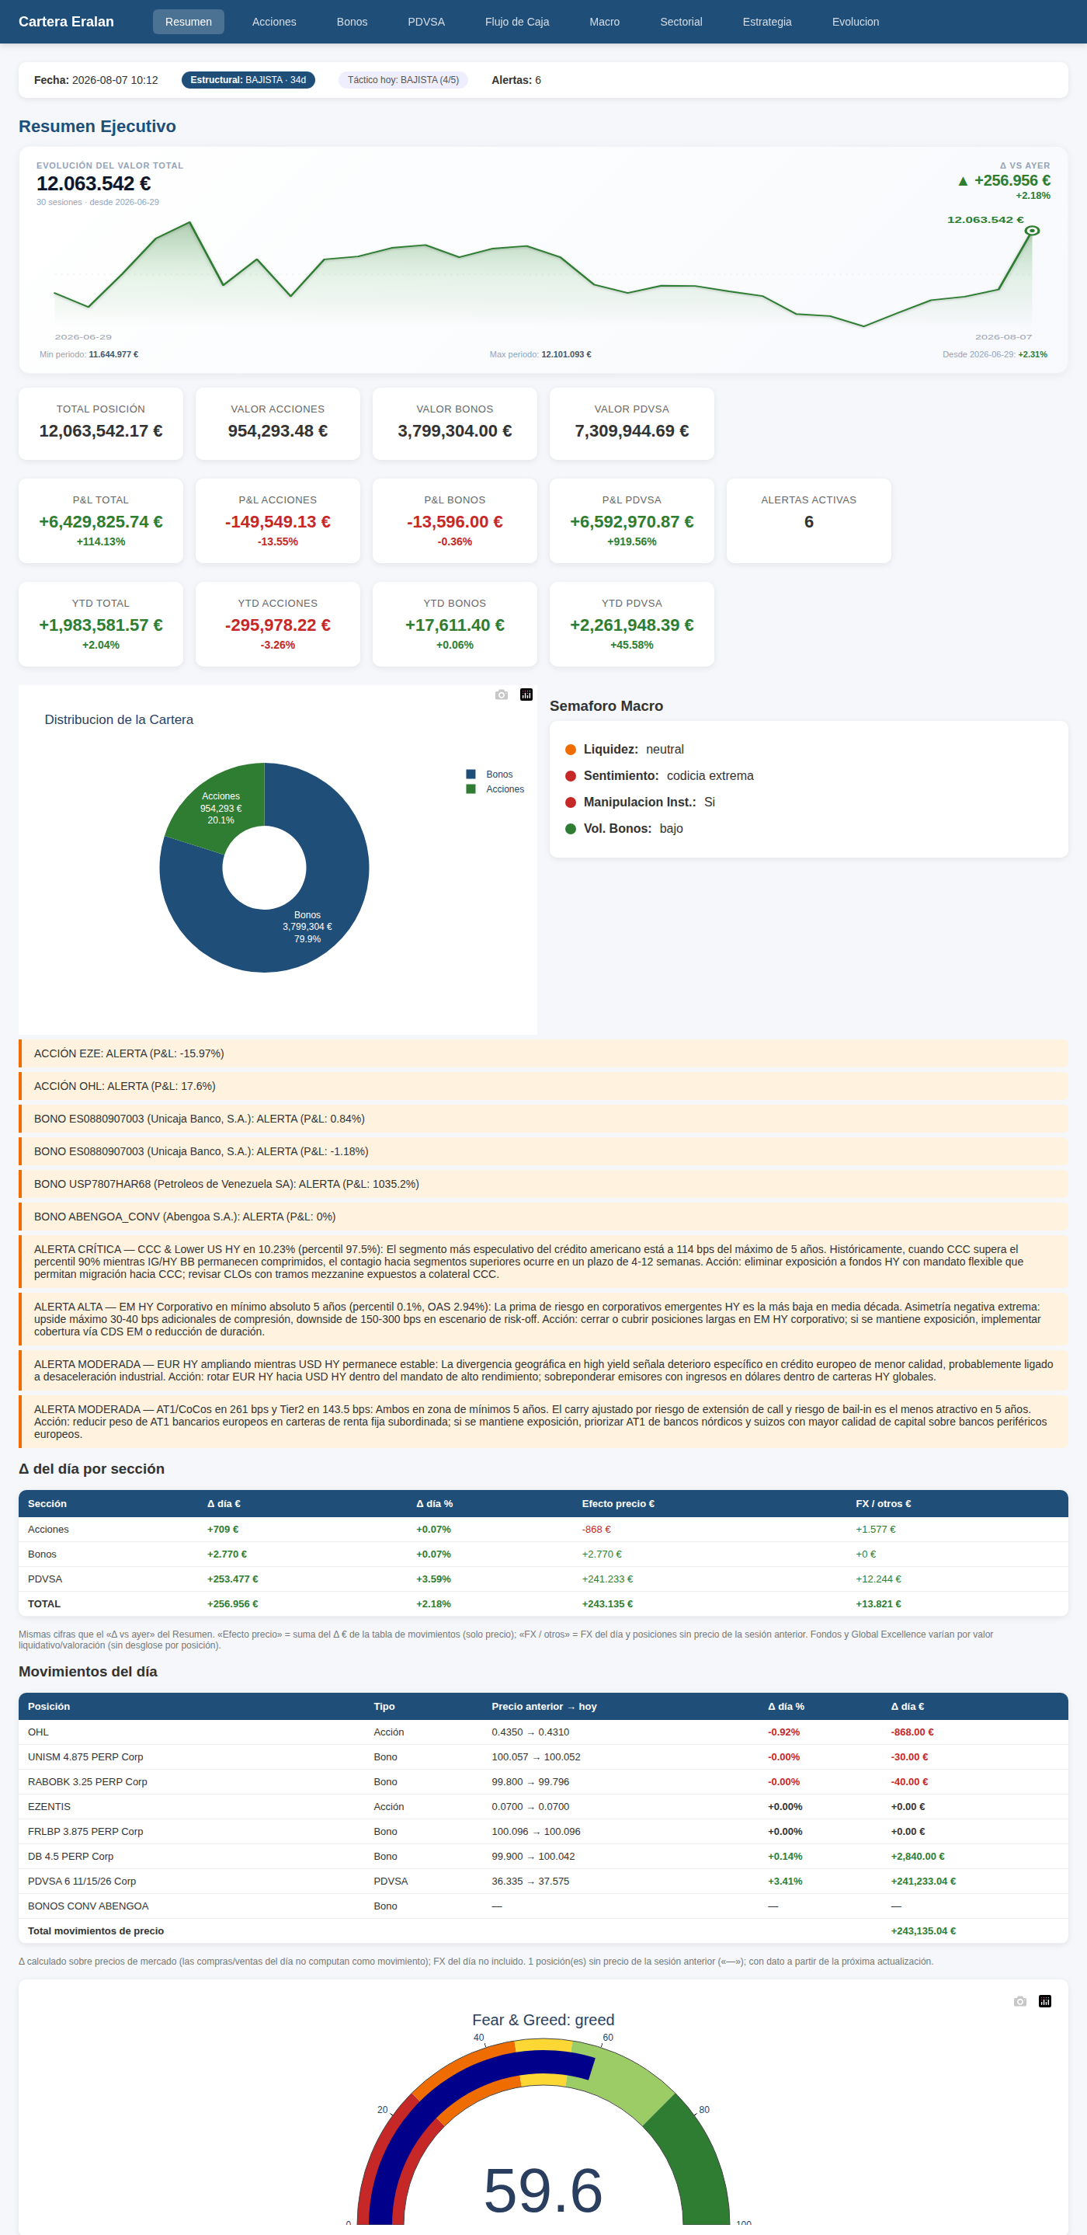Click the end-point marker on value chart
The height and width of the screenshot is (2235, 1087).
1032,231
